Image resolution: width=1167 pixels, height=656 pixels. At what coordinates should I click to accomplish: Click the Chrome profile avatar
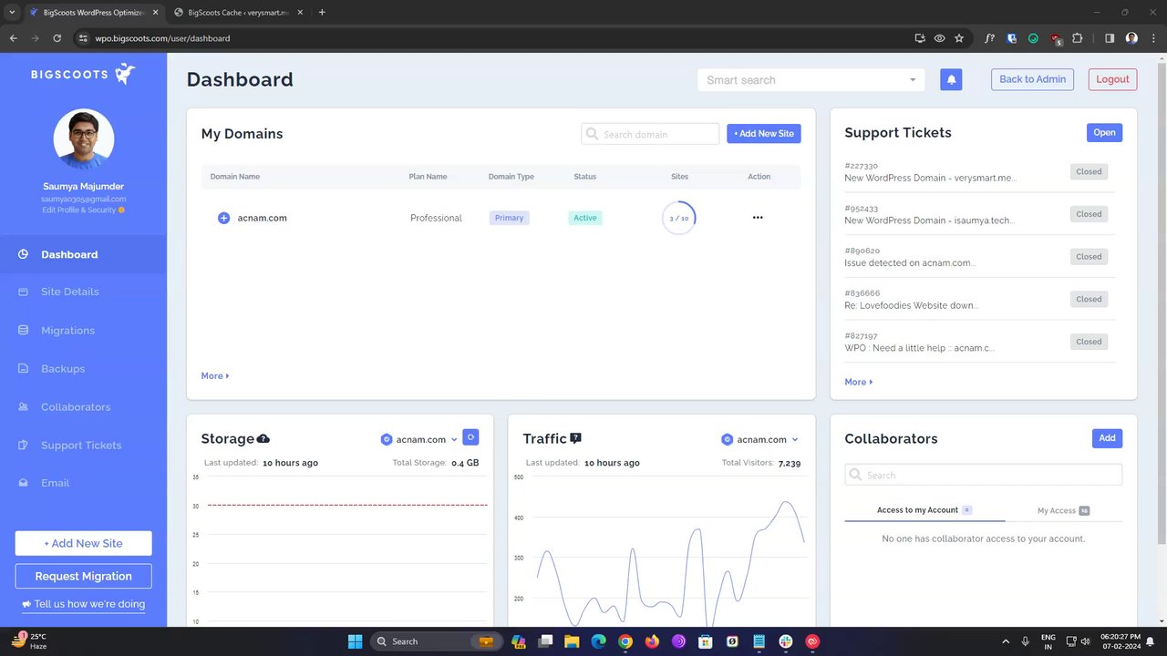[1131, 38]
